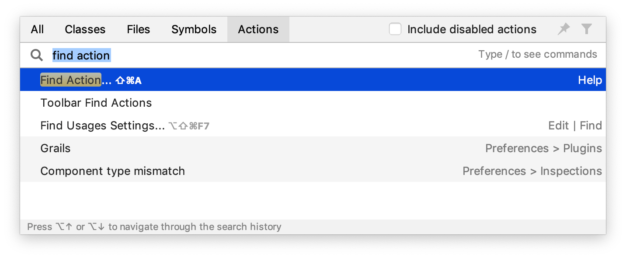The image size is (626, 258).
Task: Select the Toolbar Find Actions result
Action: pyautogui.click(x=96, y=103)
